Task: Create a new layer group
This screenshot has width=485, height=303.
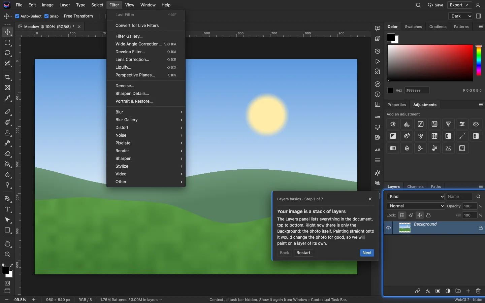Action: [x=458, y=291]
